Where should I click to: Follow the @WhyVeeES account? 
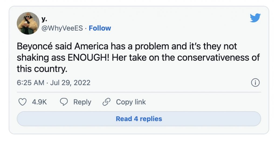tap(100, 28)
